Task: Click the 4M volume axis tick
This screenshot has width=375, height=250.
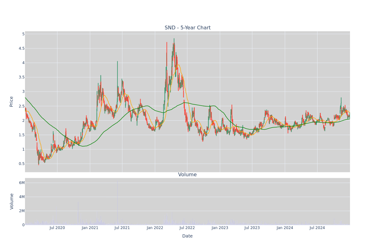Action: pyautogui.click(x=22, y=197)
